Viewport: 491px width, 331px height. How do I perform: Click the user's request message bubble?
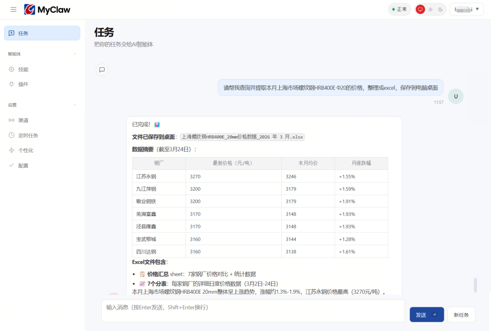click(331, 88)
